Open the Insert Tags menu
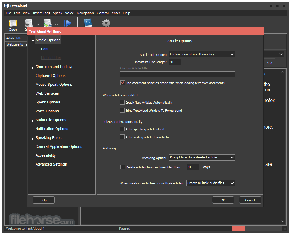The image size is (291, 235). pyautogui.click(x=41, y=13)
